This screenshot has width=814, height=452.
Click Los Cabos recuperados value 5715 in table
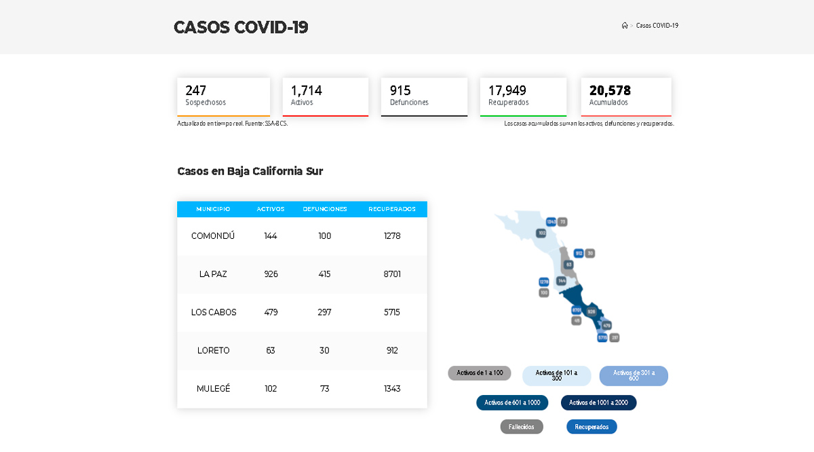392,312
